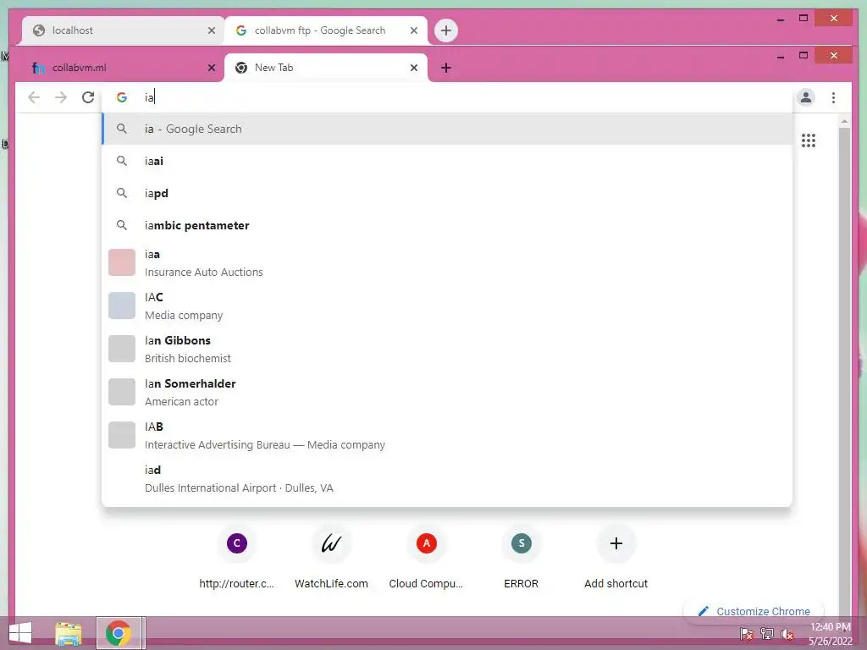This screenshot has width=867, height=650.
Task: Click thumbnail next to Ian Gibbons
Action: (x=122, y=349)
